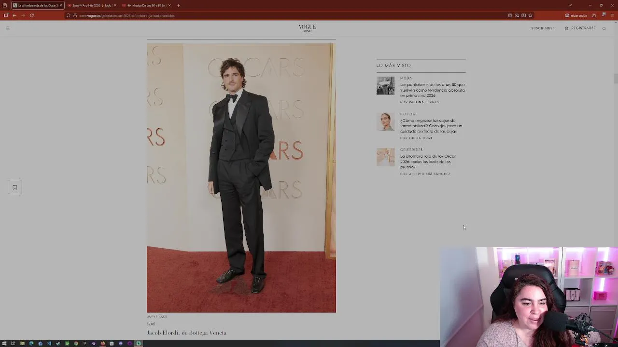Open the Vogue hamburger menu

(7, 28)
